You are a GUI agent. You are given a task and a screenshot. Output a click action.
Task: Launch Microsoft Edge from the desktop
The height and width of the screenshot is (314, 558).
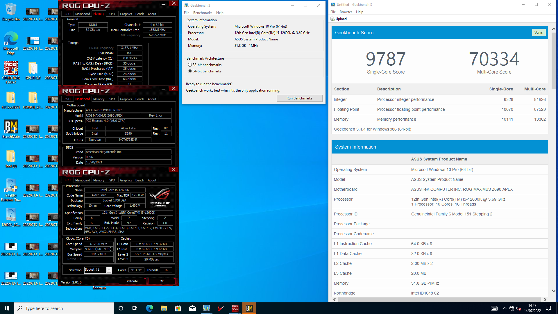point(11,43)
